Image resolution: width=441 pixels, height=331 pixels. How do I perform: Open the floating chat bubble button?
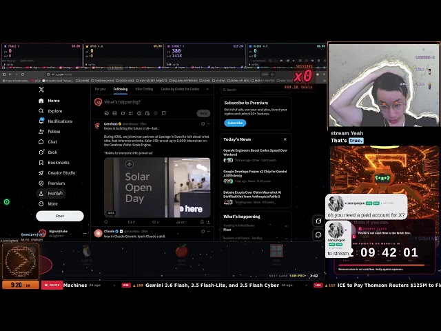tap(318, 234)
